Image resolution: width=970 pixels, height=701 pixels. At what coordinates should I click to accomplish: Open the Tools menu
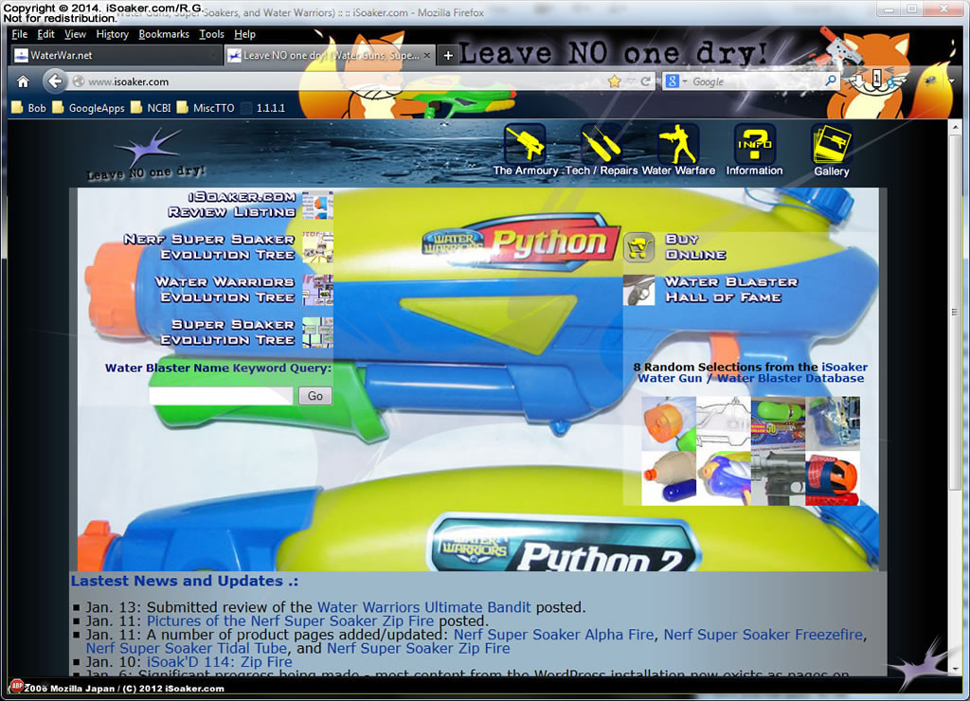pos(211,34)
